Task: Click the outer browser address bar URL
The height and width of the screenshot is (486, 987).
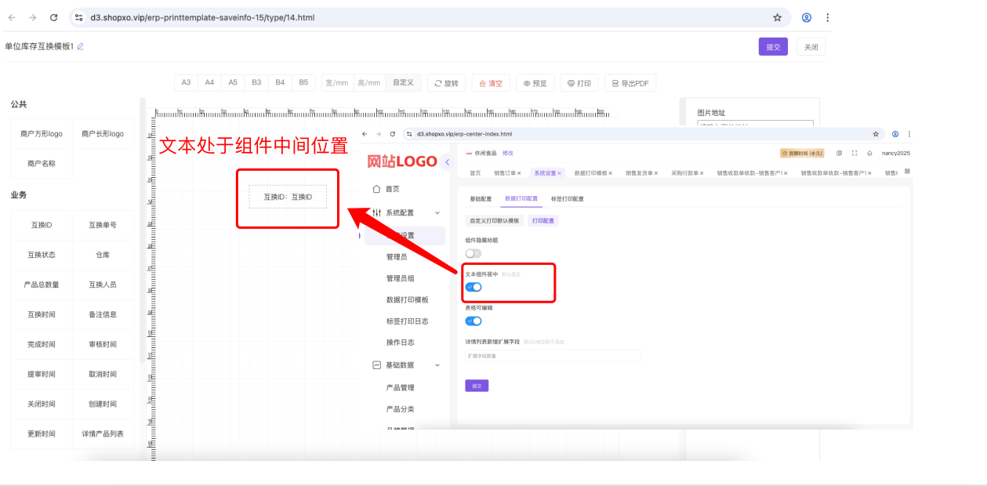Action: (x=202, y=17)
